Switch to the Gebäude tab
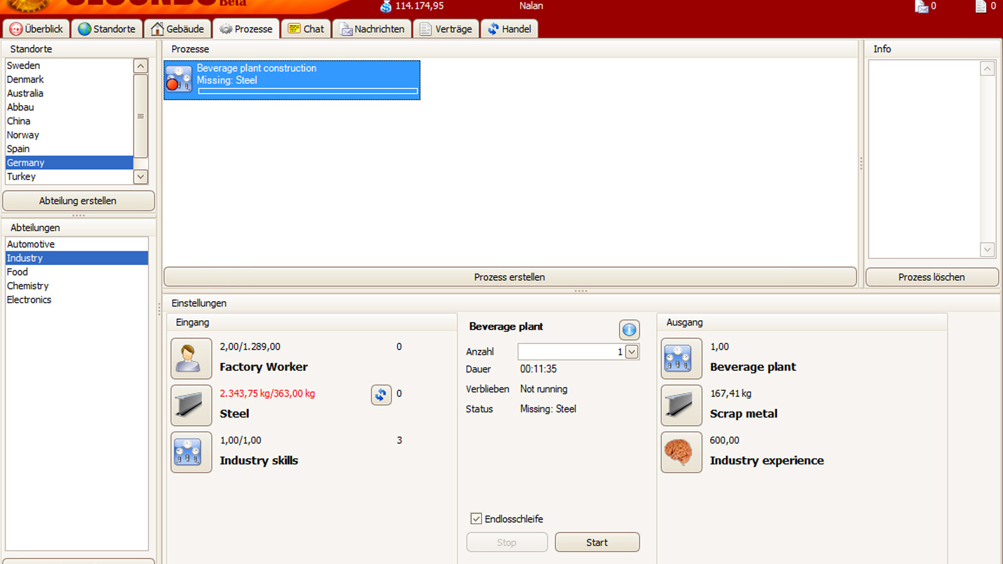1003x564 pixels. (178, 29)
